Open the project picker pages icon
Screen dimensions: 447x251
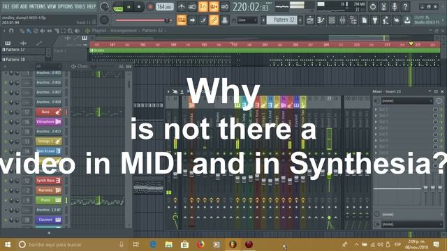(364, 20)
